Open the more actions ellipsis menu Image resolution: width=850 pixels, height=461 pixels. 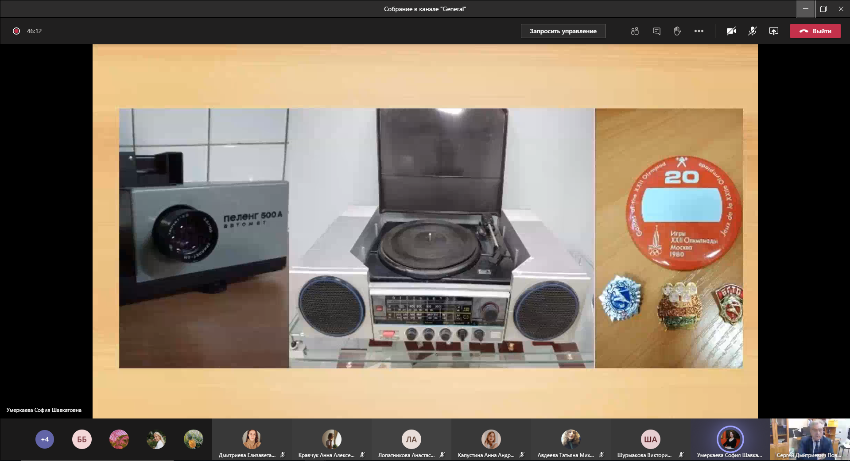tap(699, 31)
